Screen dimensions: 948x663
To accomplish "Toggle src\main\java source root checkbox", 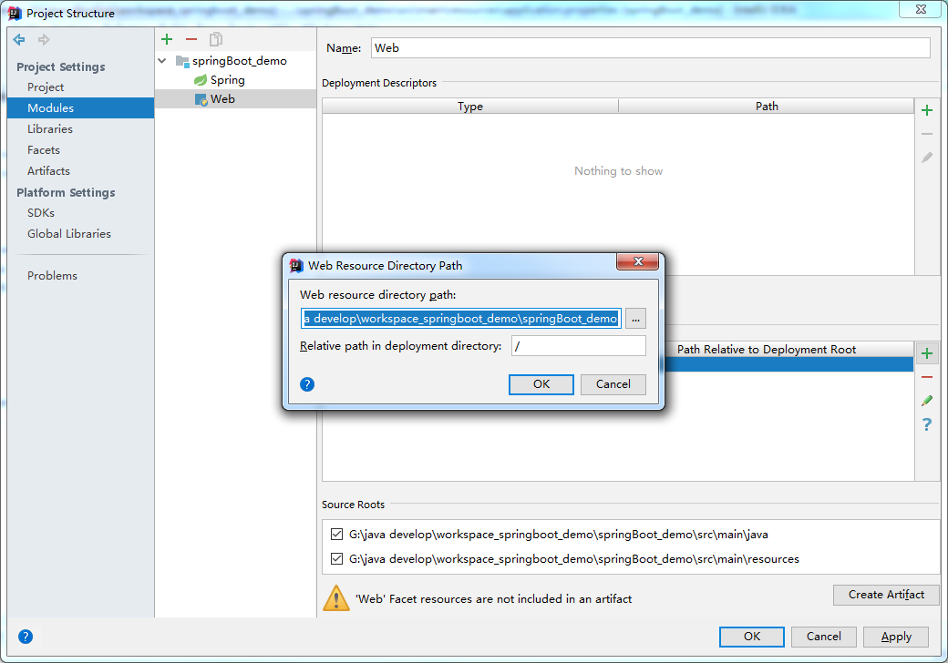I will click(x=336, y=534).
